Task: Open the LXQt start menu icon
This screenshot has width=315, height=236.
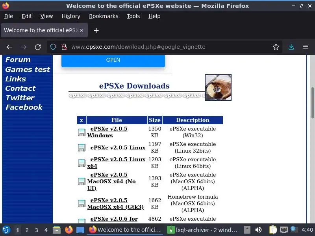Action: coord(6,230)
